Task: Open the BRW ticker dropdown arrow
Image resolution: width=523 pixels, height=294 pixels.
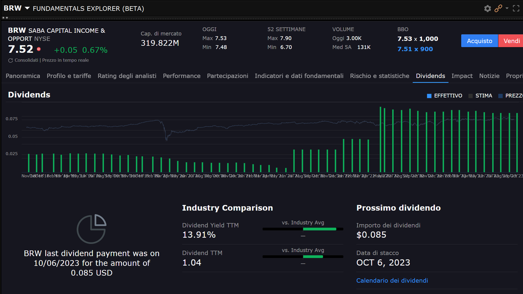Action: point(27,8)
